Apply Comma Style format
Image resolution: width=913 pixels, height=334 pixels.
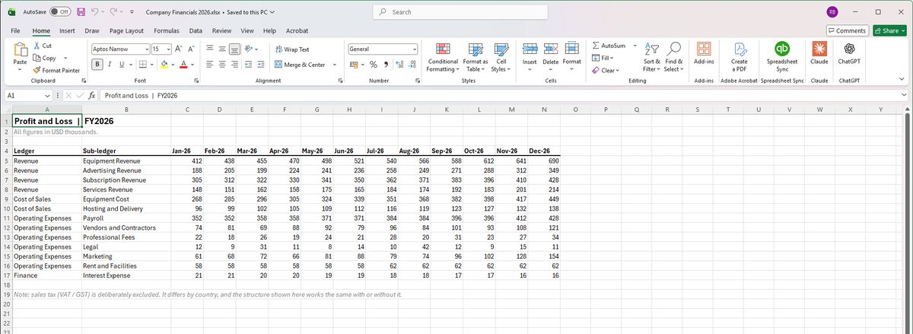pyautogui.click(x=386, y=65)
